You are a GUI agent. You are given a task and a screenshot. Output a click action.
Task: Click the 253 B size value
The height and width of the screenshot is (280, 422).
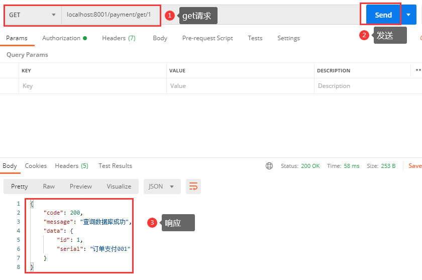pyautogui.click(x=388, y=166)
